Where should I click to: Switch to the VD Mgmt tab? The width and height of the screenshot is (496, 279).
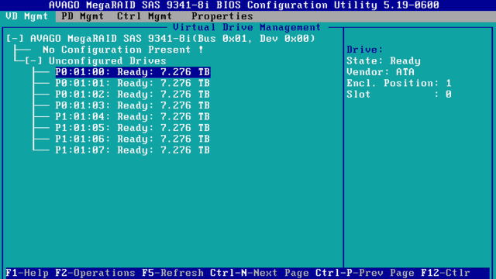pyautogui.click(x=27, y=16)
